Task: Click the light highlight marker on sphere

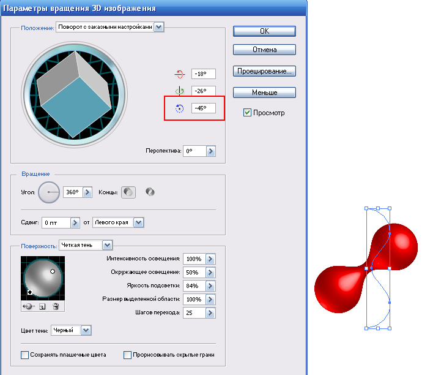Action: 53,271
